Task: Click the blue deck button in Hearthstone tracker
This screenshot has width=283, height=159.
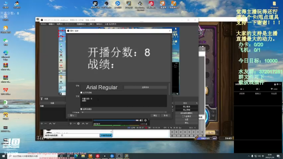Action: (x=106, y=135)
